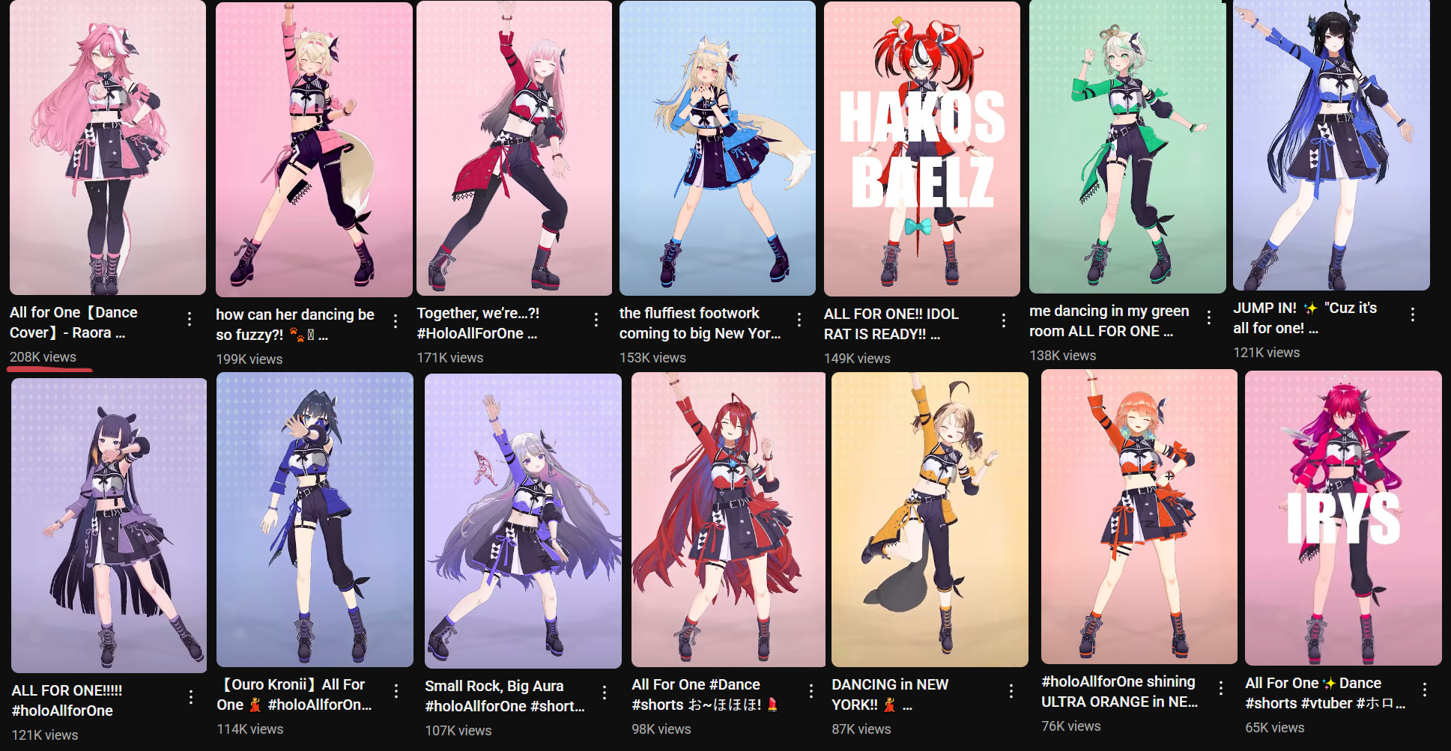The width and height of the screenshot is (1451, 751).
Task: Open three-dot menu for 'IDOL RAT IS READY' short
Action: pos(1004,321)
